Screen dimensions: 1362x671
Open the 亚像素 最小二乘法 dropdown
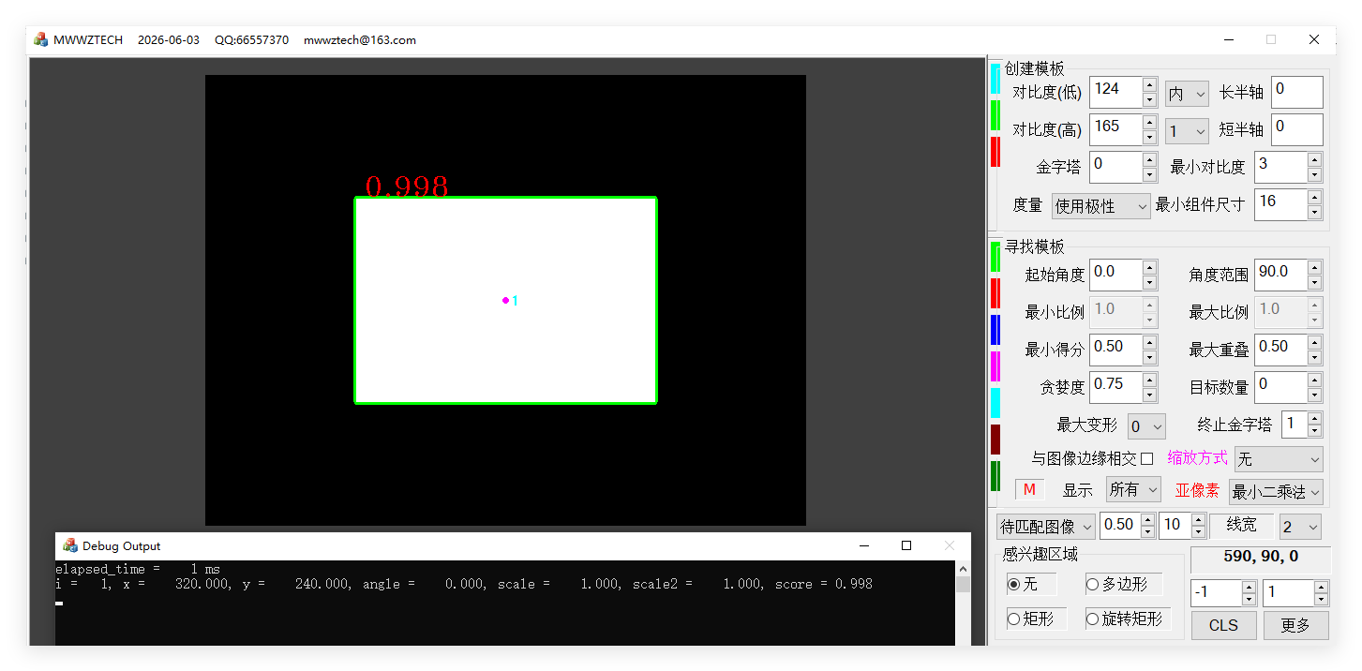[x=1276, y=491]
